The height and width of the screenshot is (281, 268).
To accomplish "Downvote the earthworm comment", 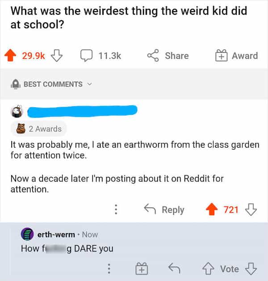I will pos(251,210).
